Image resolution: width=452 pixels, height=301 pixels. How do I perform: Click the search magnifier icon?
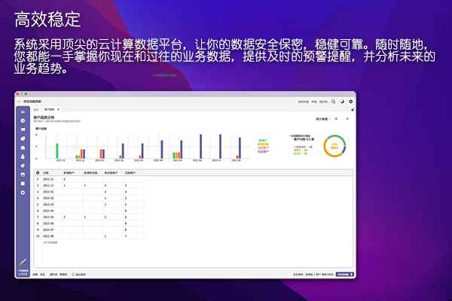(x=334, y=102)
